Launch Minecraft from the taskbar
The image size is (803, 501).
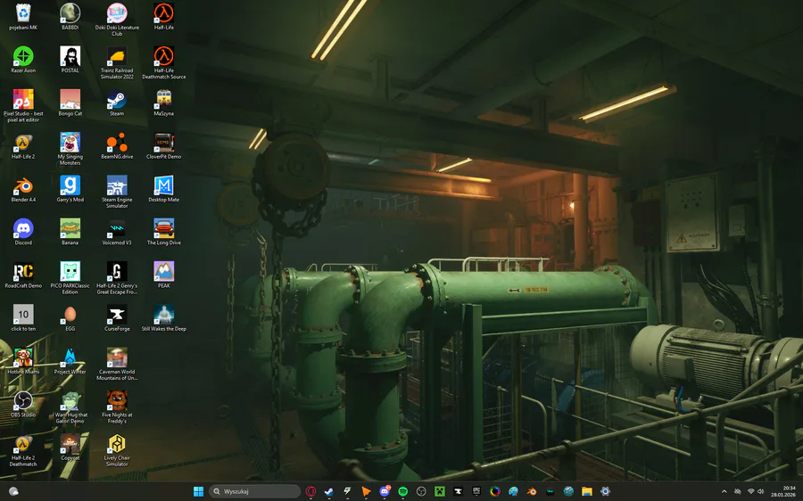point(439,491)
